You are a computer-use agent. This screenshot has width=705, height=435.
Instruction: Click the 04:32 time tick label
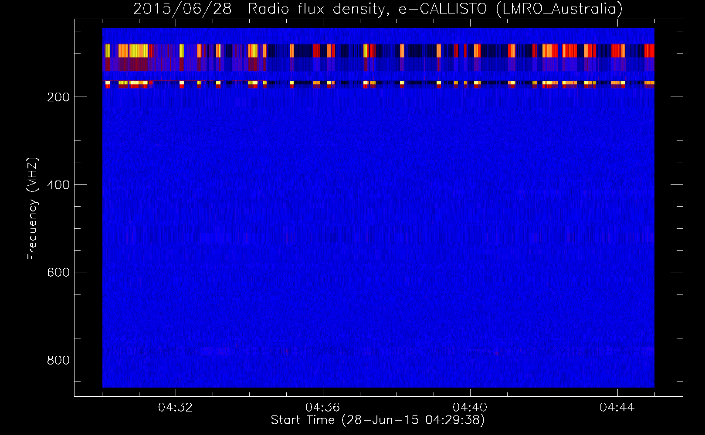[176, 408]
